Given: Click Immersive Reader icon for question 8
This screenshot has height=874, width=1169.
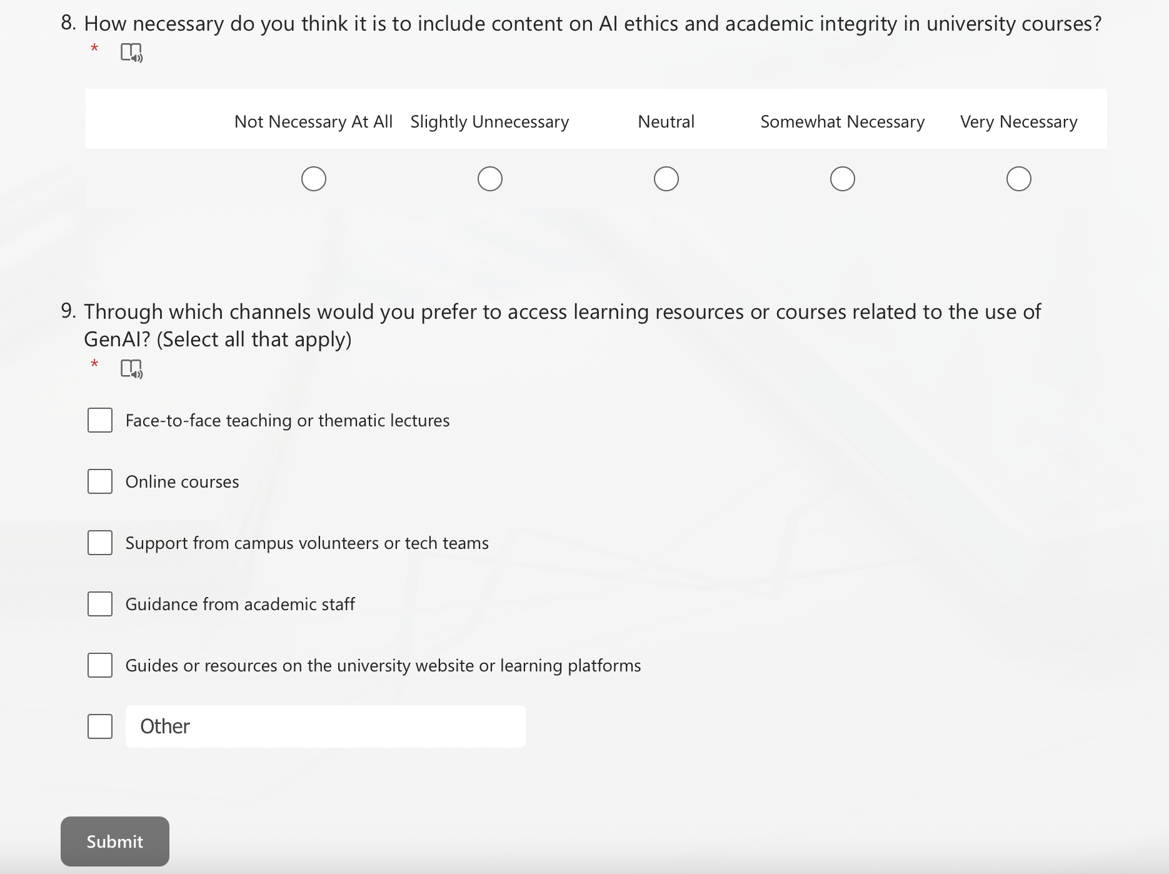Looking at the screenshot, I should (x=131, y=53).
